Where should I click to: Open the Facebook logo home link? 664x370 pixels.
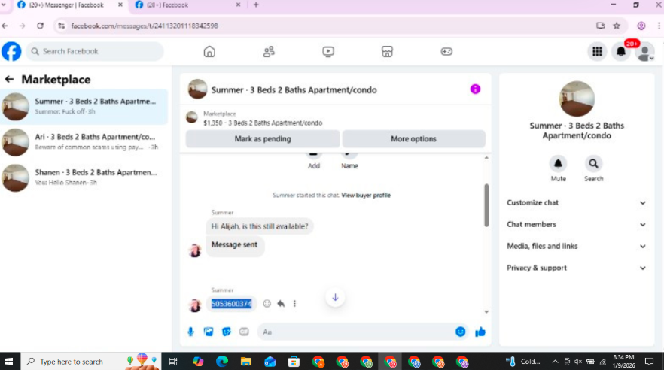[x=11, y=52]
